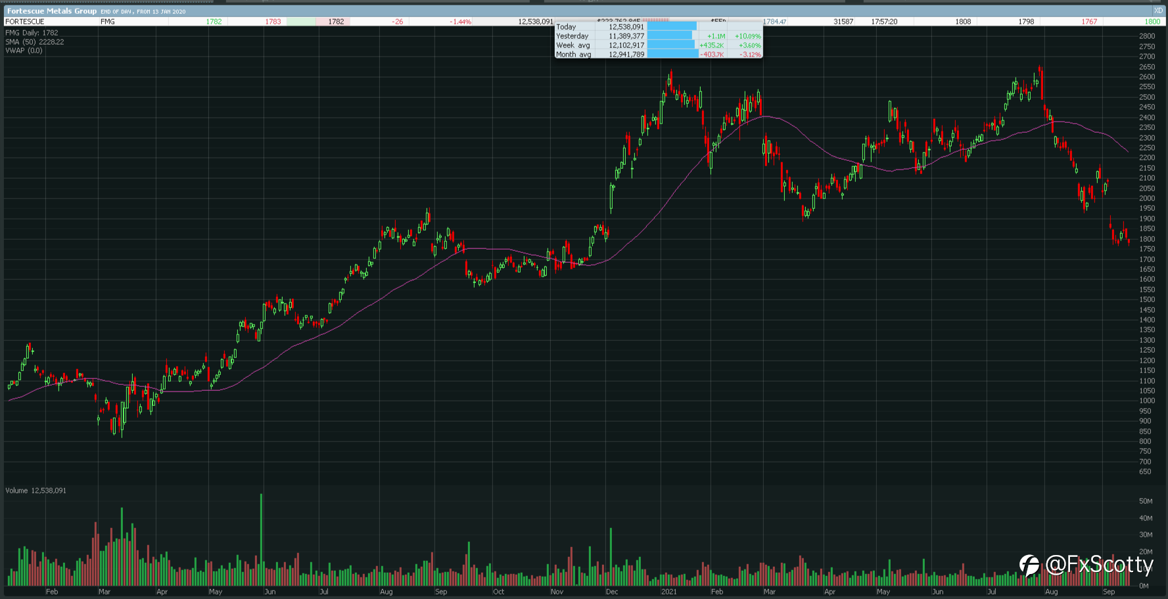Click the 1784.47 VWAP value cell
This screenshot has height=599, width=1168.
[774, 22]
